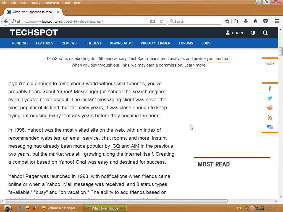Click 'What Ever Happen...' taskbar button
This screenshot has width=283, height=212.
click(105, 208)
